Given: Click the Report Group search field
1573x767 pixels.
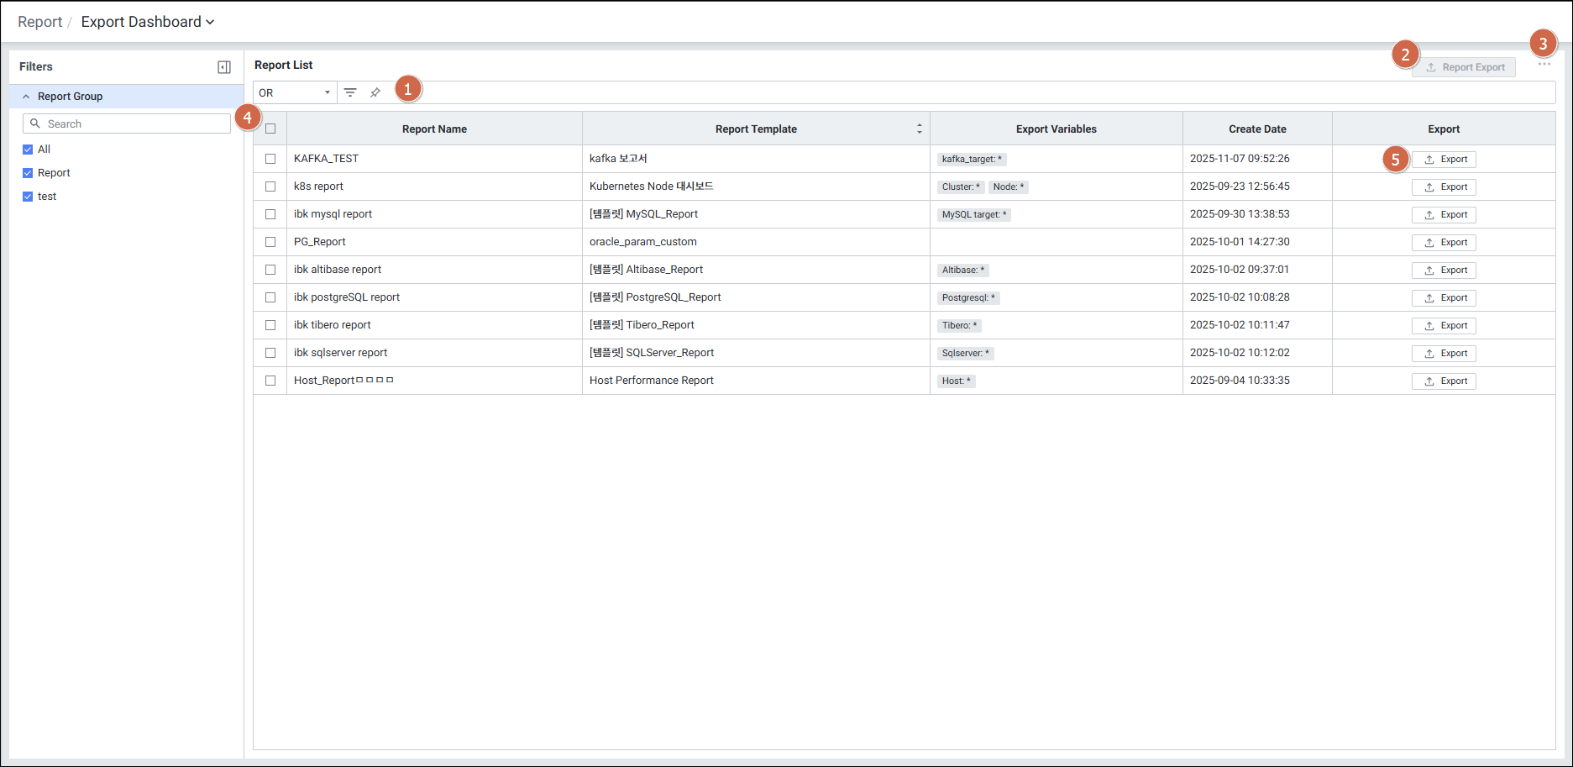Looking at the screenshot, I should pos(134,123).
